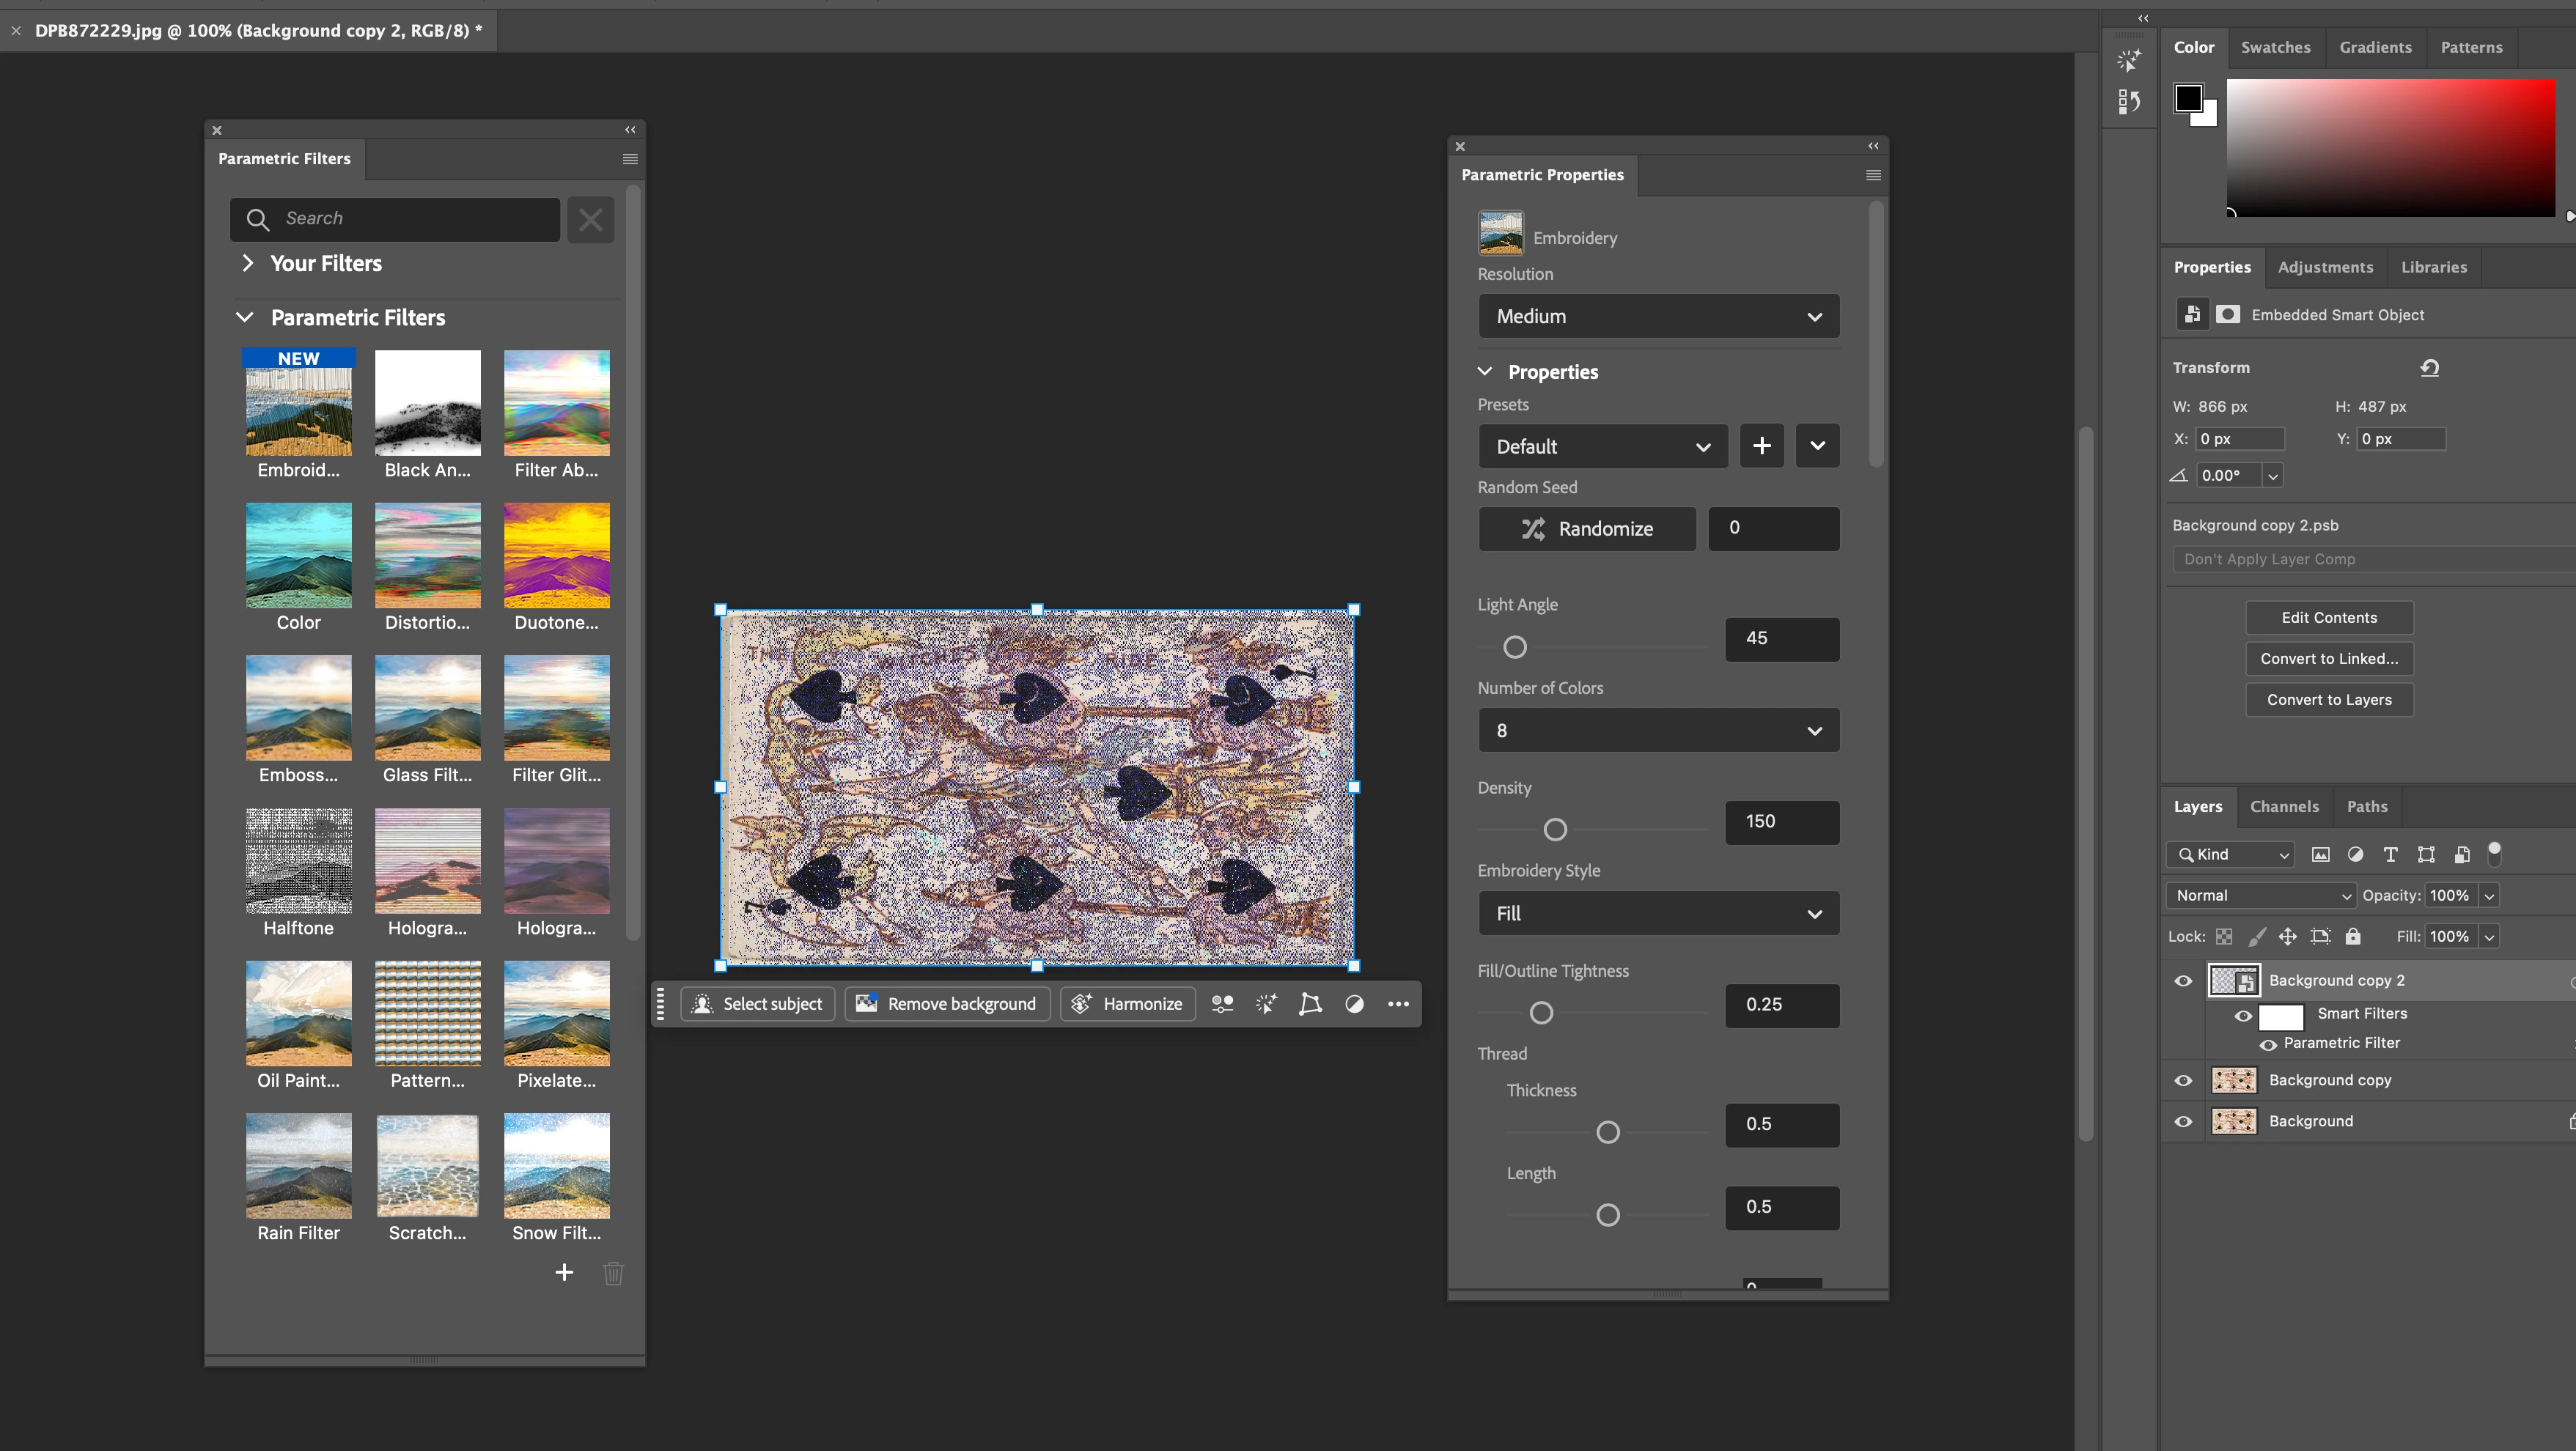Viewport: 2576px width, 1451px height.
Task: Open the Swatches tab
Action: point(2275,47)
